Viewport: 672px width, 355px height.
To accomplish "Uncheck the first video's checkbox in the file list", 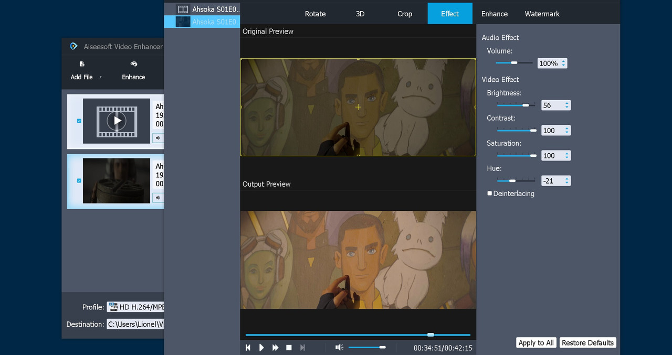I will (x=79, y=121).
